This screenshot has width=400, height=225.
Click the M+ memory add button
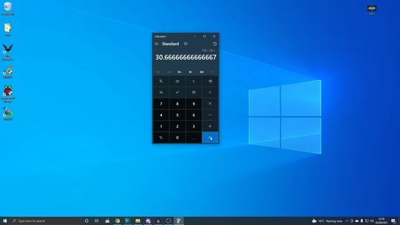click(180, 72)
